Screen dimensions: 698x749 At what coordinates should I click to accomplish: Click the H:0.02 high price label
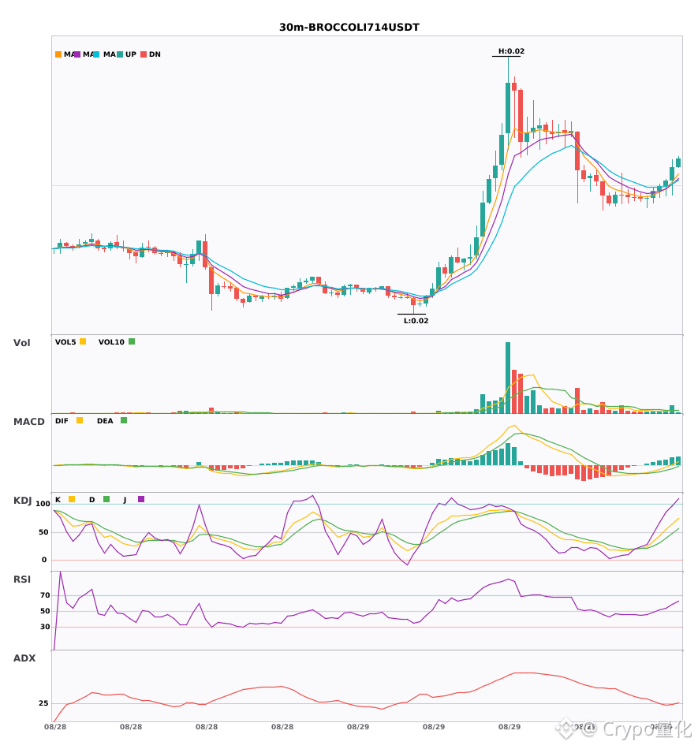point(511,51)
